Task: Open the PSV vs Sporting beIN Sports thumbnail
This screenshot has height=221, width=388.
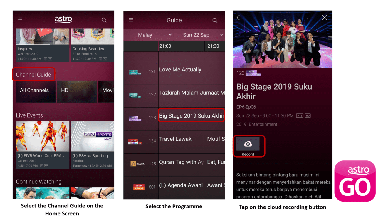Action: 93,145
